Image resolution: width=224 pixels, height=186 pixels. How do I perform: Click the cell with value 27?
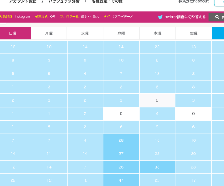pos(121,154)
